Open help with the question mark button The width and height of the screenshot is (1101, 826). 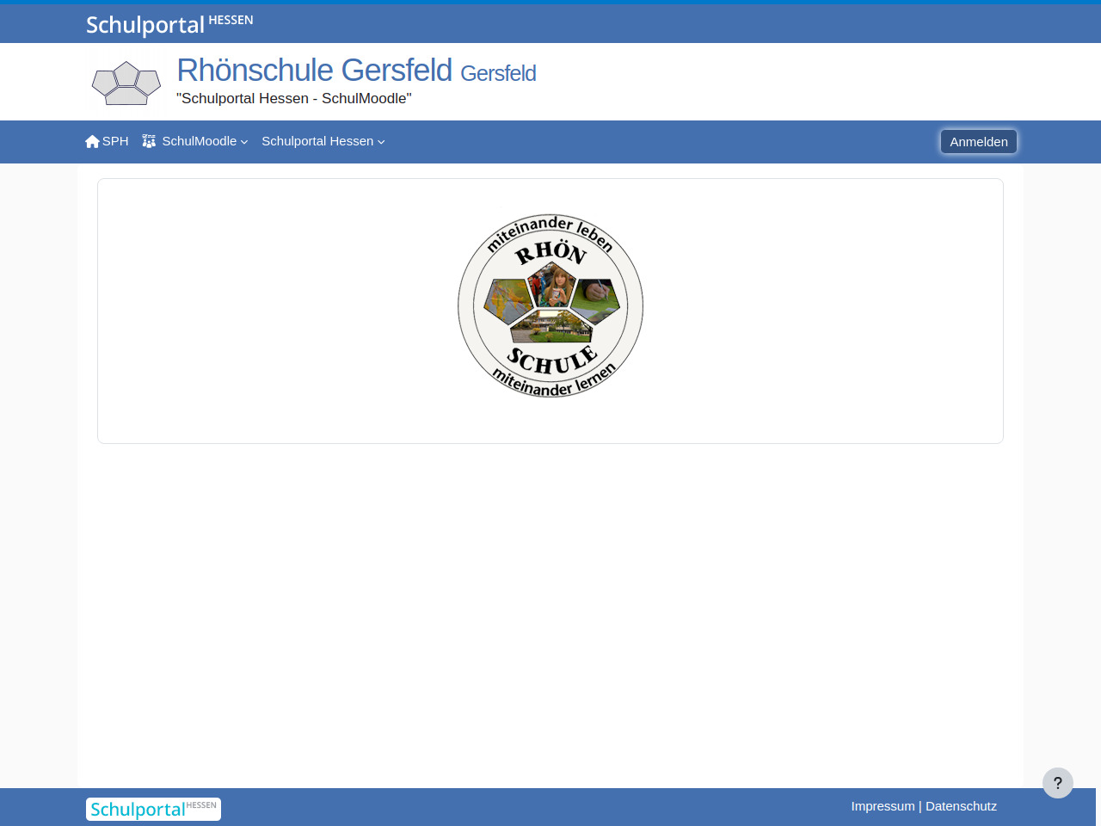(x=1057, y=783)
